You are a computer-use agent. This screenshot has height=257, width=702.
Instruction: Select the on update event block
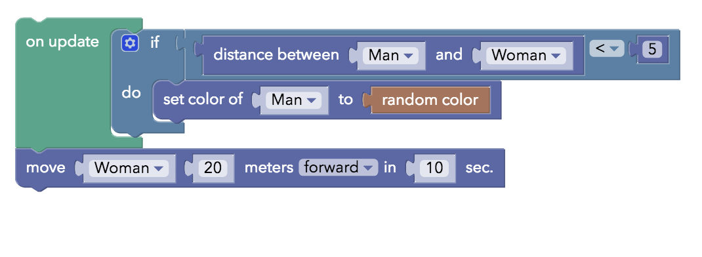(62, 42)
